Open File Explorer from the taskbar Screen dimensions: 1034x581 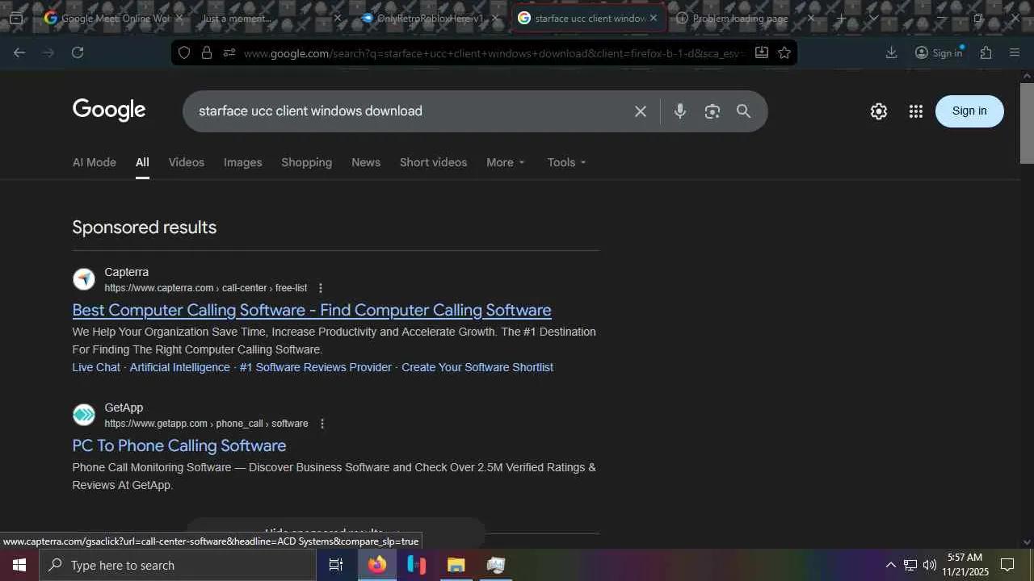[456, 565]
